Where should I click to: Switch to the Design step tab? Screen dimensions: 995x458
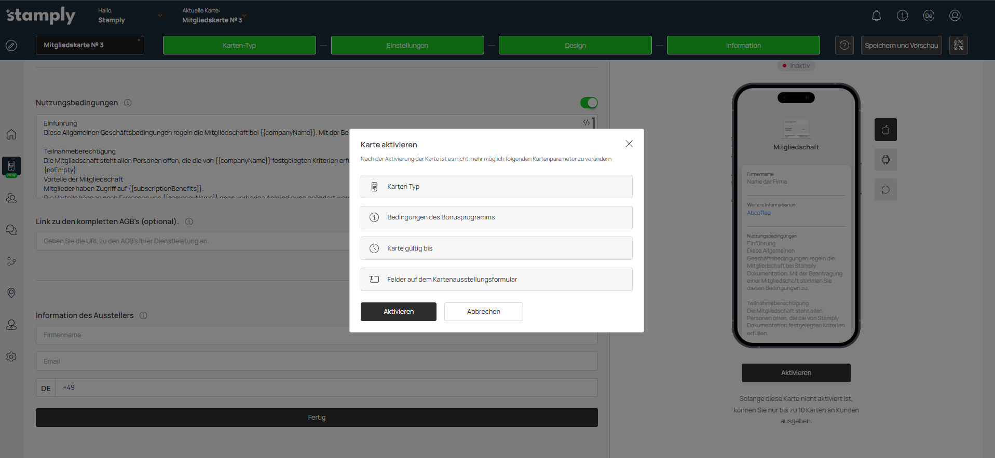[x=575, y=45]
